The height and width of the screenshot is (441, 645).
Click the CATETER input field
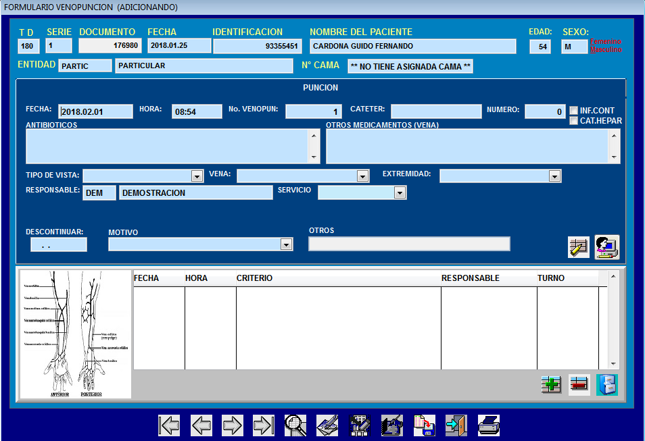pos(436,111)
